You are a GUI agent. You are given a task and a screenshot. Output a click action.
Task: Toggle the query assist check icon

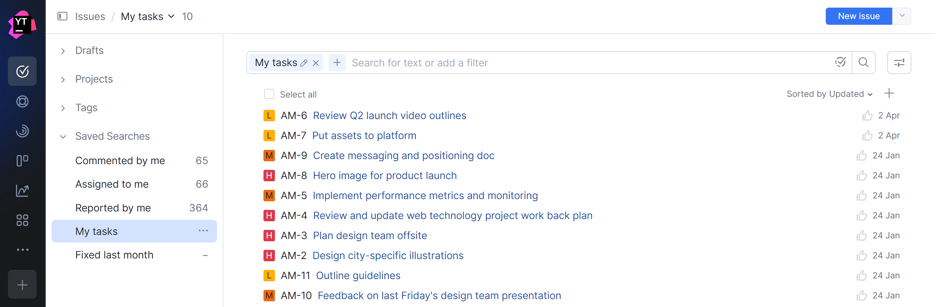[841, 62]
